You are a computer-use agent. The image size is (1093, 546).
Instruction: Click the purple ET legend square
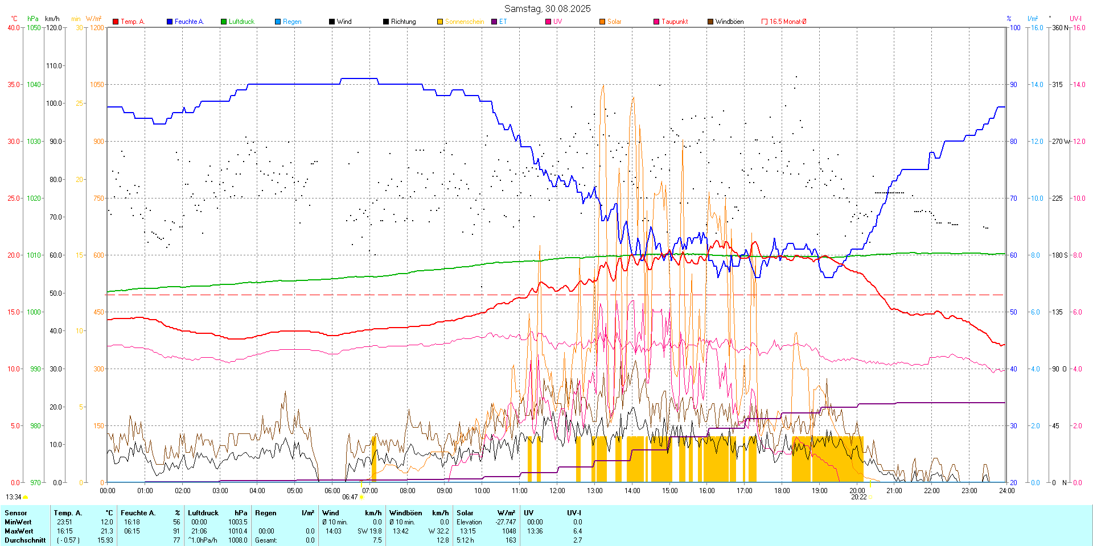tap(494, 22)
